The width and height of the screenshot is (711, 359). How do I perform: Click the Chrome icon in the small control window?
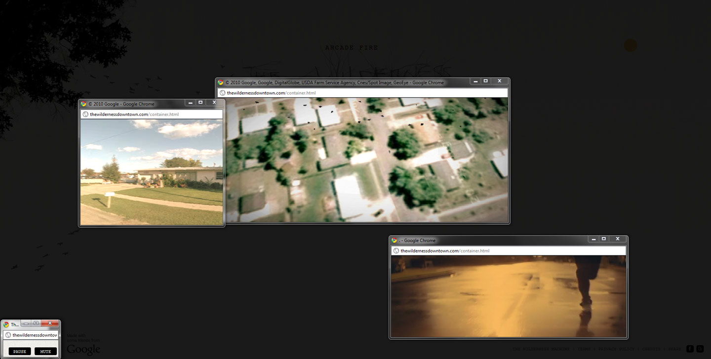[6, 324]
